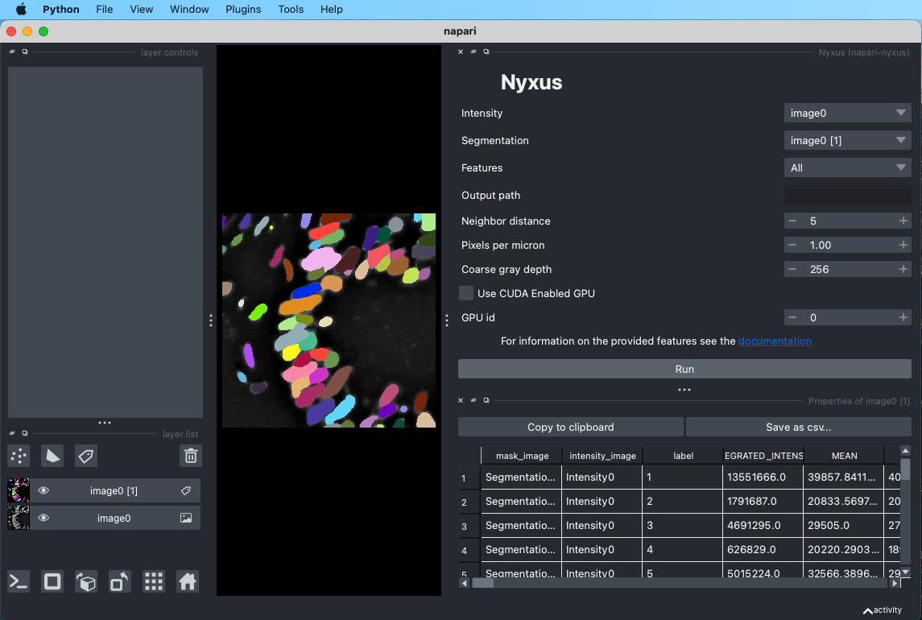Open the View menu
Image resolution: width=922 pixels, height=620 pixels.
tap(141, 10)
